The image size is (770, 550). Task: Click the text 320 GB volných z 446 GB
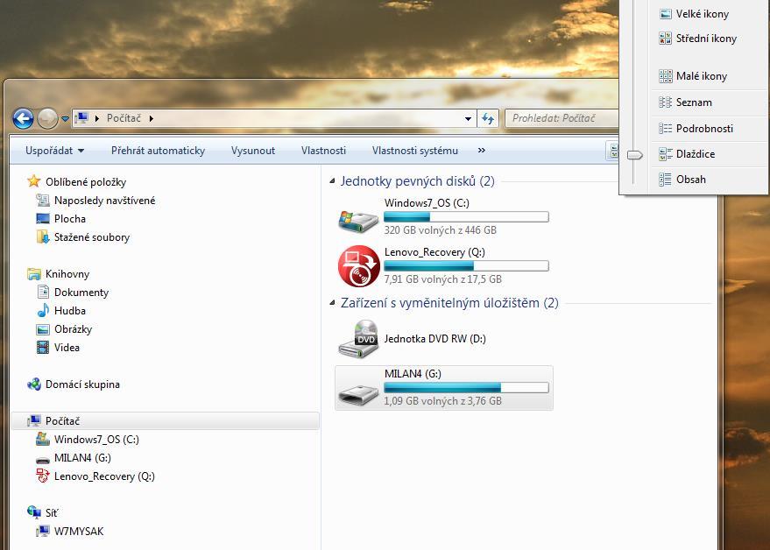click(x=440, y=229)
